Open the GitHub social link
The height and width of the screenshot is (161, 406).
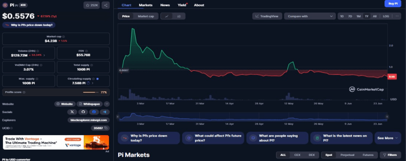83,112
